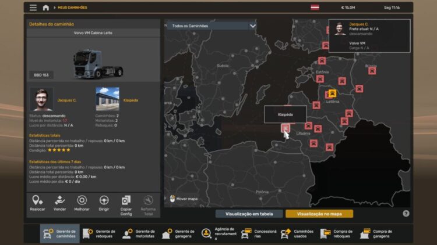The height and width of the screenshot is (245, 437).
Task: Switch to Visualização em tabela
Action: [x=249, y=214]
